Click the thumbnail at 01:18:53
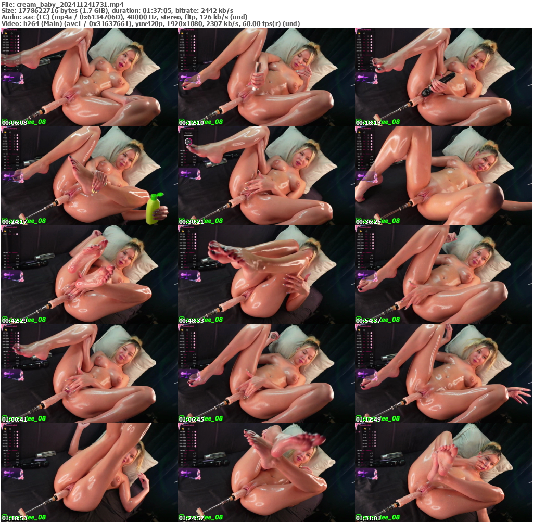Image resolution: width=533 pixels, height=522 pixels. [89, 472]
